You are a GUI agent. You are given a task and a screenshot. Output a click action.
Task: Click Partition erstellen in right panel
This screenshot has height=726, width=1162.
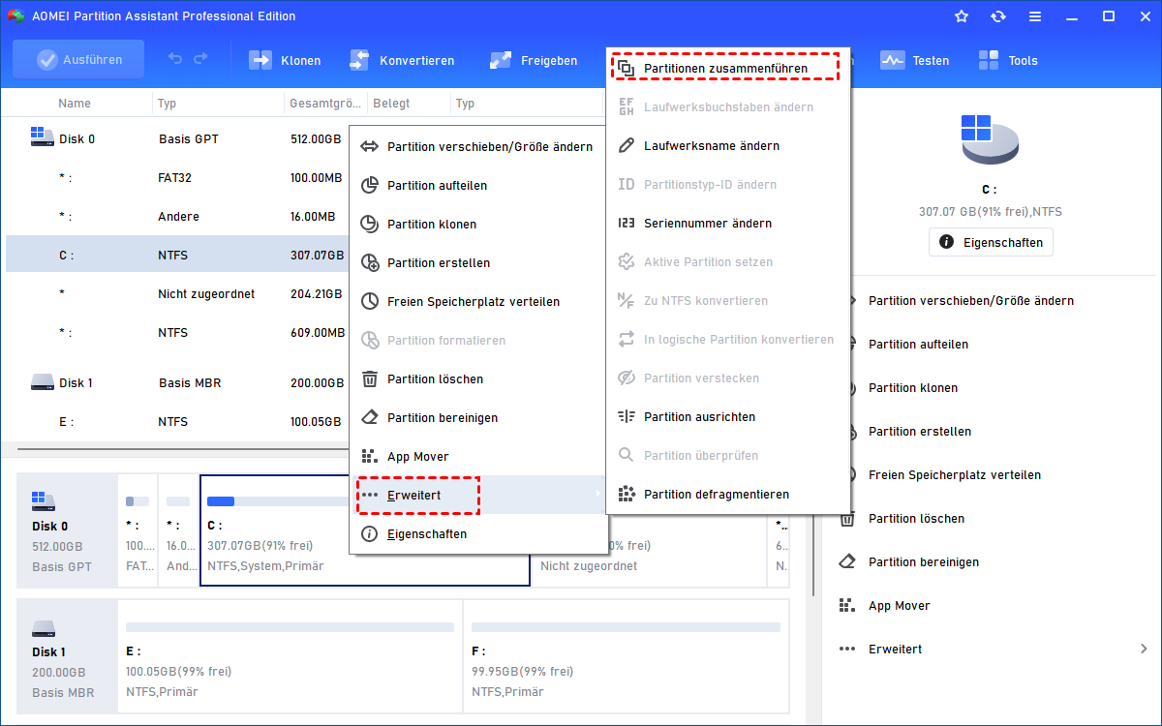[x=920, y=432]
